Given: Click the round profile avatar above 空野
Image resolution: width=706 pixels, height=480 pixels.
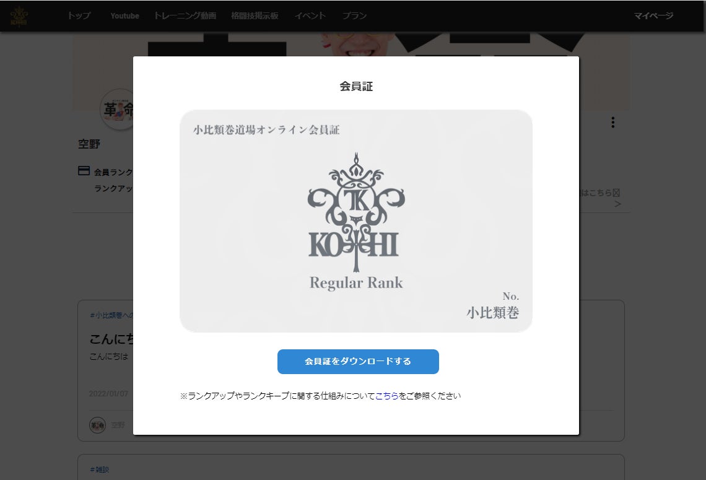Looking at the screenshot, I should (x=116, y=110).
